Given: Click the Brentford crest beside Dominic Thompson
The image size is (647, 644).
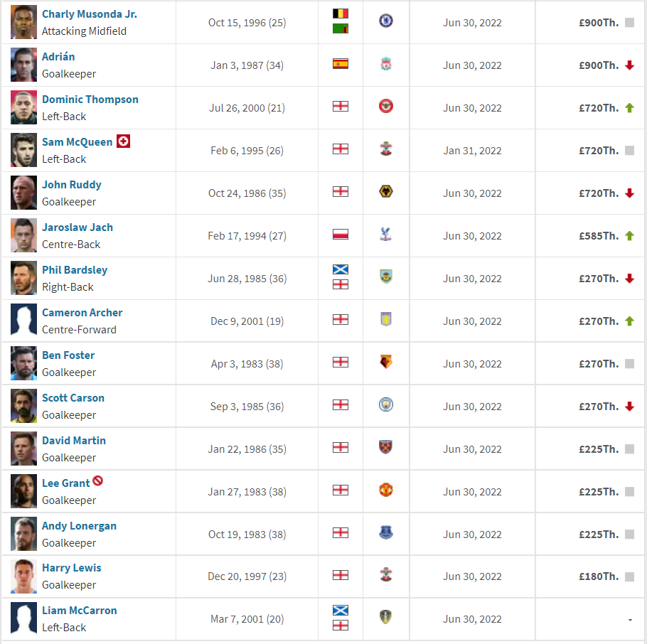Looking at the screenshot, I should point(386,107).
